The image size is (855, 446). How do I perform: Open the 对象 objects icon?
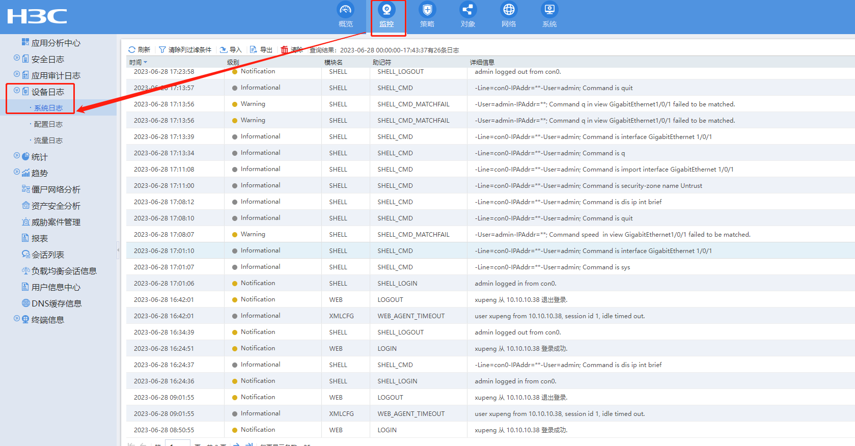[467, 10]
